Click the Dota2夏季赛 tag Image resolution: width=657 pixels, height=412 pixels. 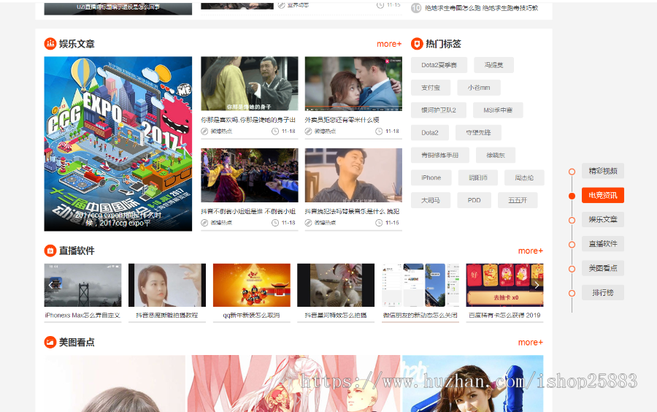click(x=439, y=65)
